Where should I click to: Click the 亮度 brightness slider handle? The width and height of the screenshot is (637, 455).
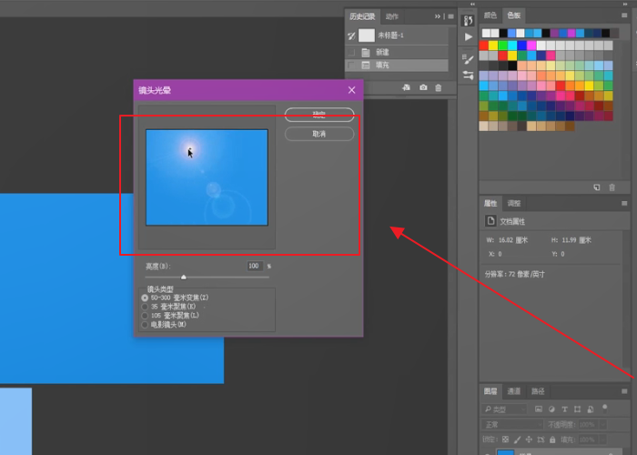(184, 277)
